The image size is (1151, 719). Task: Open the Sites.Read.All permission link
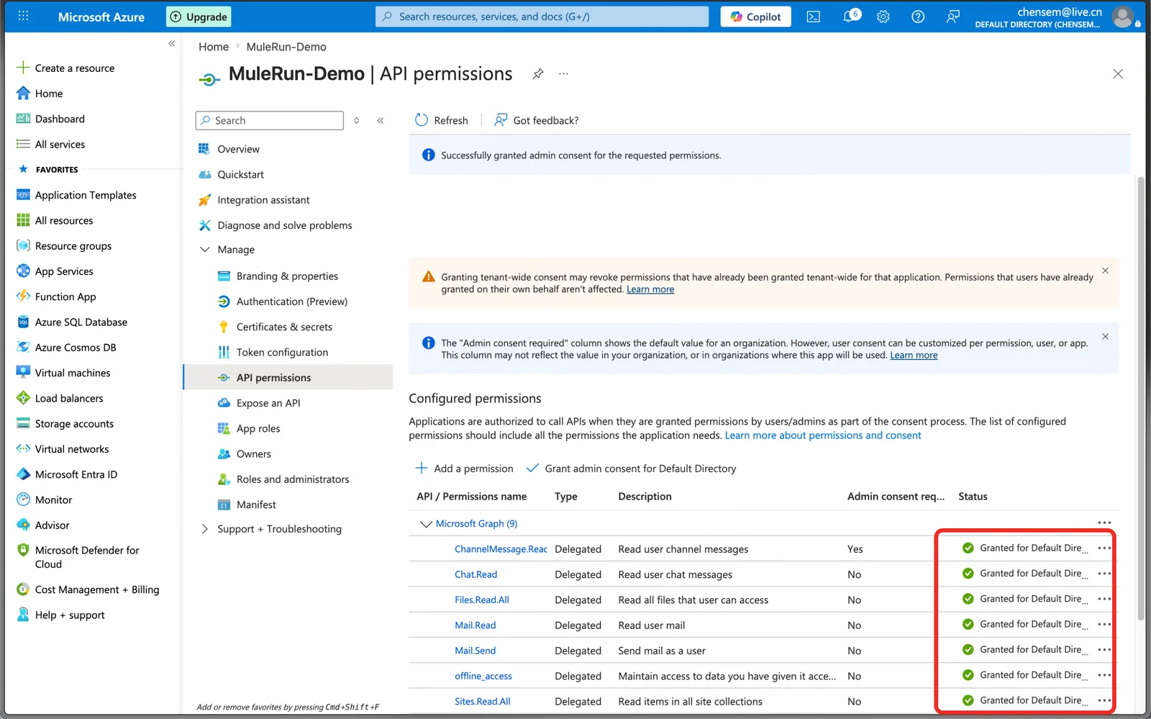(x=482, y=701)
